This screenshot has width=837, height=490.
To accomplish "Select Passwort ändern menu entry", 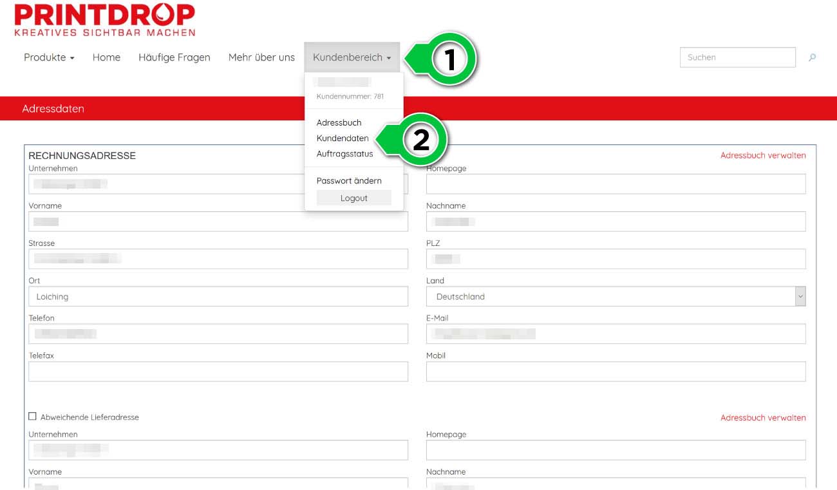I will pos(349,181).
